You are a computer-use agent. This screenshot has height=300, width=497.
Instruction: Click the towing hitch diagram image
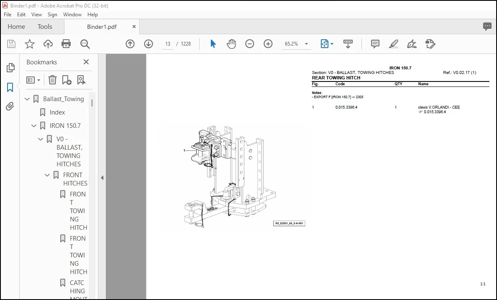coord(230,176)
